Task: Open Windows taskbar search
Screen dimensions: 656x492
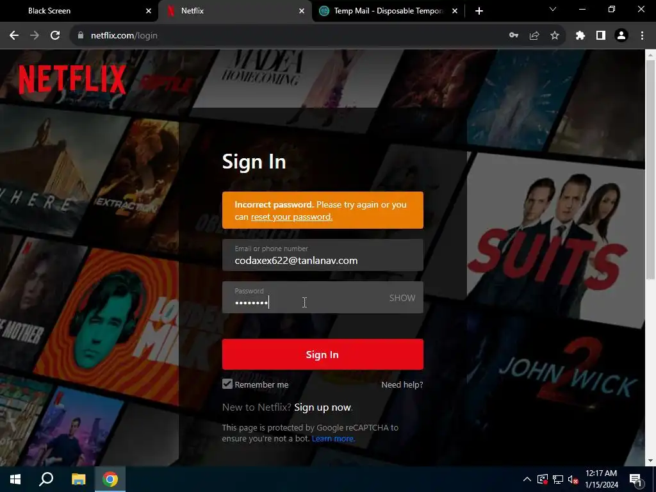Action: (x=46, y=479)
